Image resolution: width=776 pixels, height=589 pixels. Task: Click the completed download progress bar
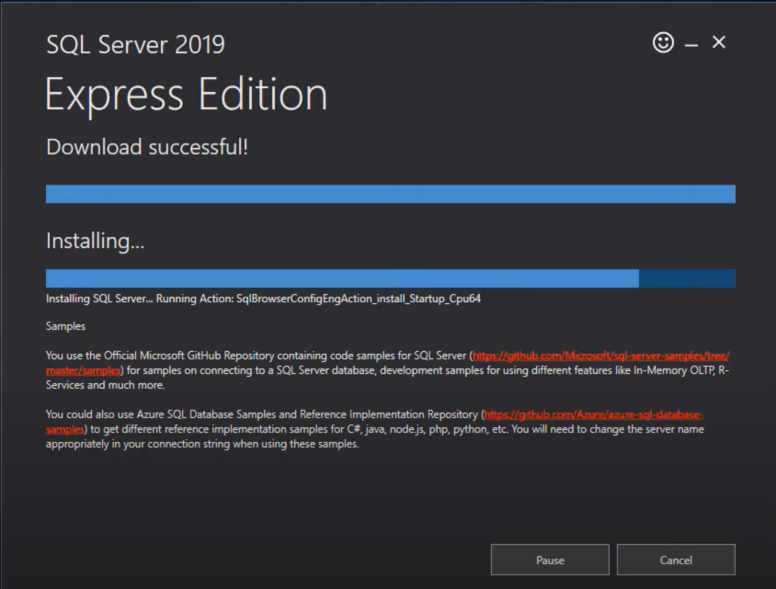[x=390, y=194]
